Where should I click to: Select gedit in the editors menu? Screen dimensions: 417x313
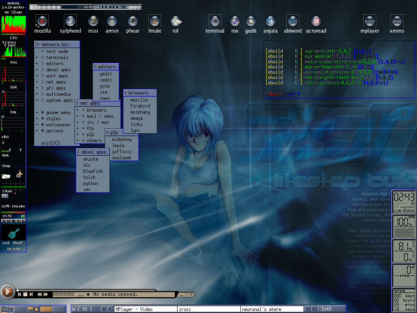click(x=106, y=74)
